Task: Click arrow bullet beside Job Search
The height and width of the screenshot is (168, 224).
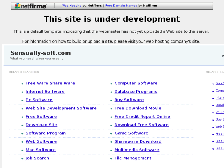Action: (x=22, y=158)
